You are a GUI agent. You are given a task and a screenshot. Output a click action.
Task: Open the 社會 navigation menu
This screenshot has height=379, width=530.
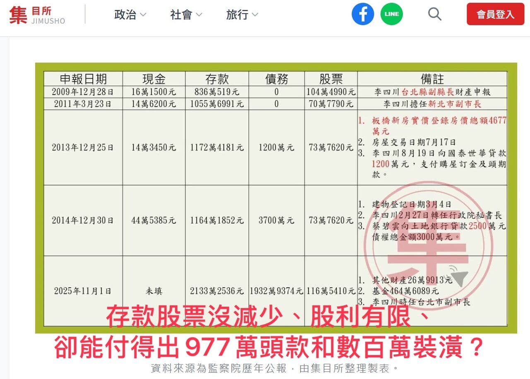[x=186, y=15]
